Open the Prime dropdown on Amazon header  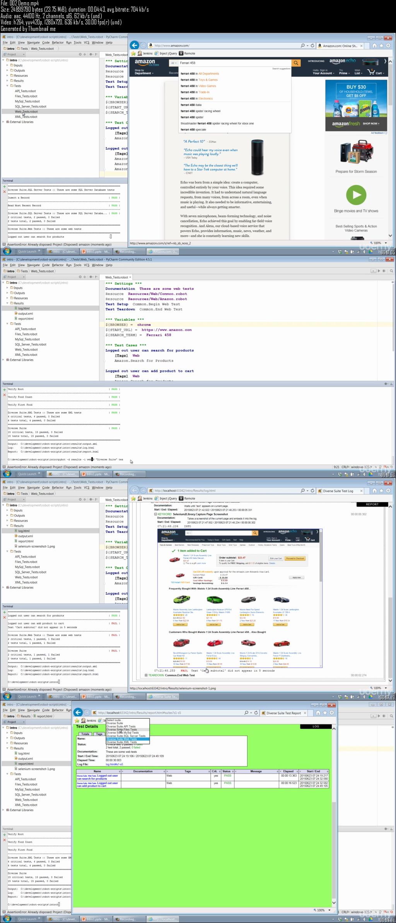[343, 72]
